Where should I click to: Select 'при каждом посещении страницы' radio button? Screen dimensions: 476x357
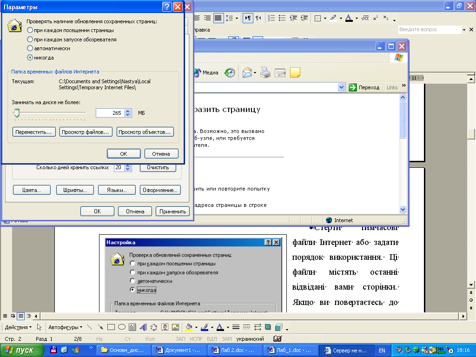(30, 30)
